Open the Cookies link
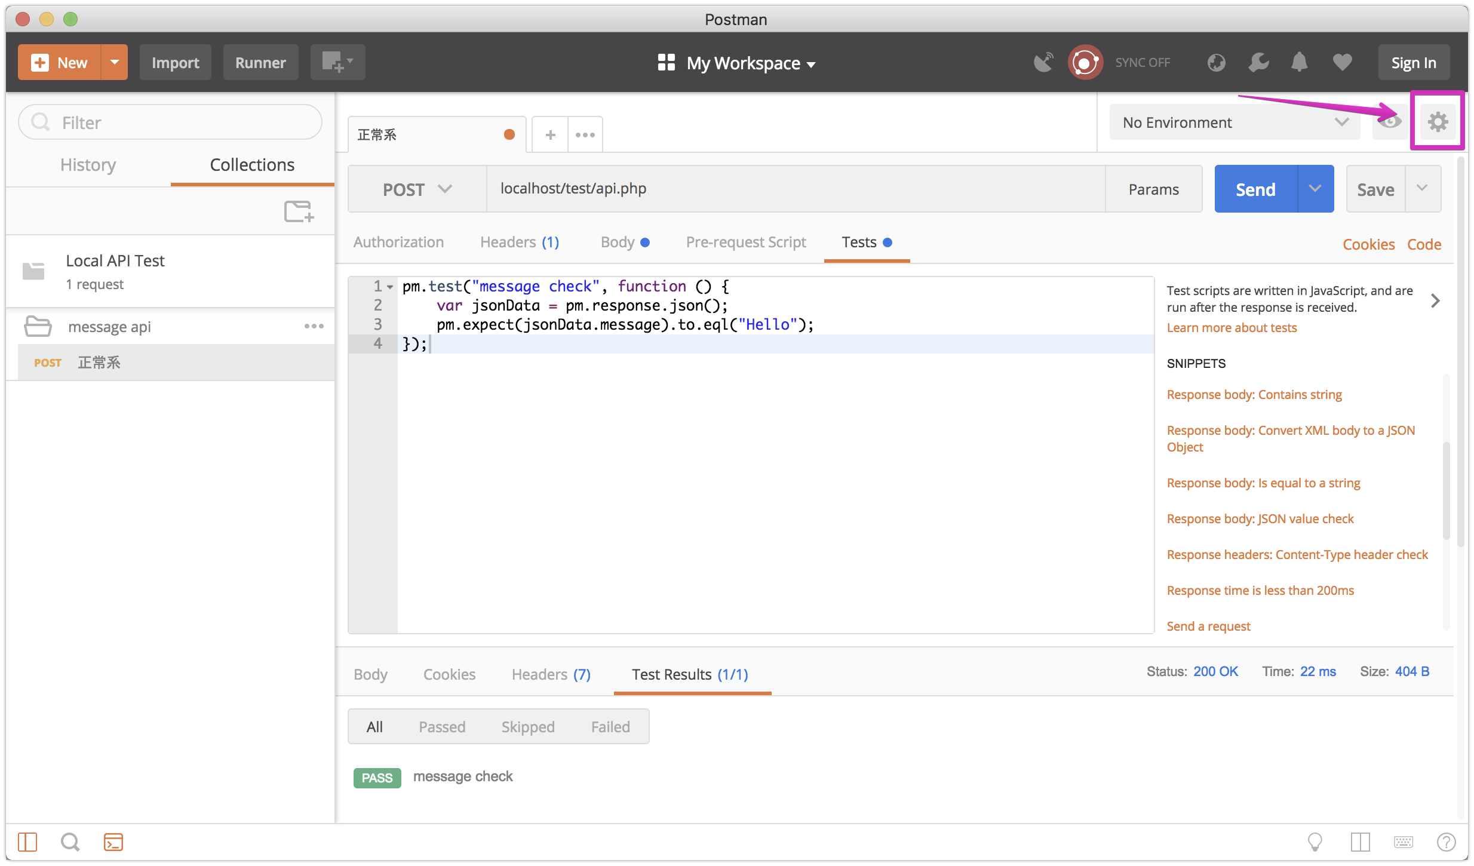 [x=1368, y=244]
